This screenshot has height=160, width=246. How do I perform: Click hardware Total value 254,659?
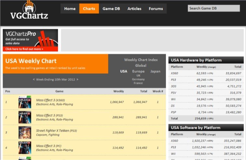pyautogui.click(x=200, y=118)
